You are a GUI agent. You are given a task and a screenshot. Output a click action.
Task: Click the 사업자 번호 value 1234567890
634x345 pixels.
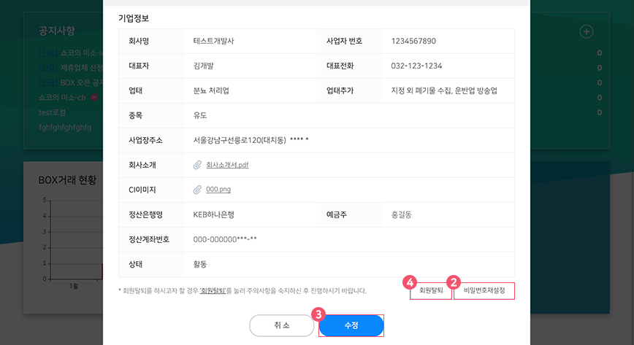coord(413,41)
